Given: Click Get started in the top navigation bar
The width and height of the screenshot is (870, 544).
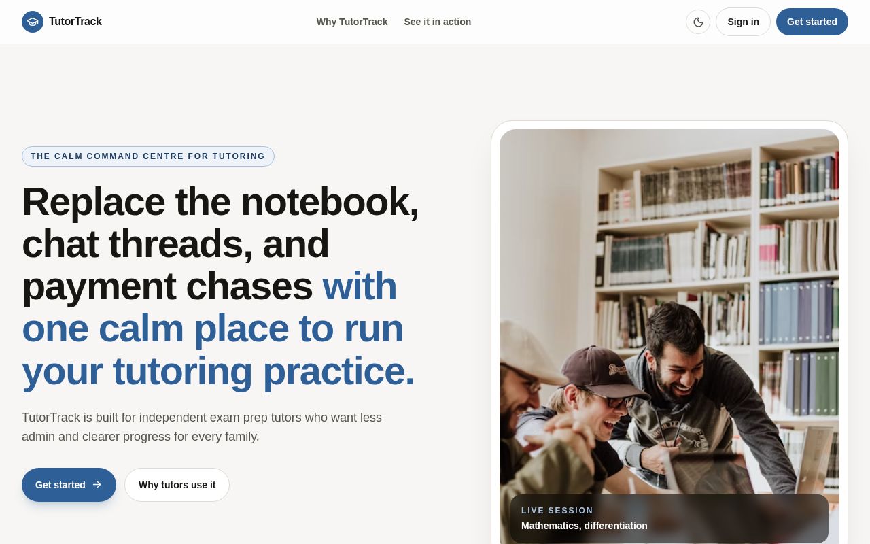Looking at the screenshot, I should point(812,22).
